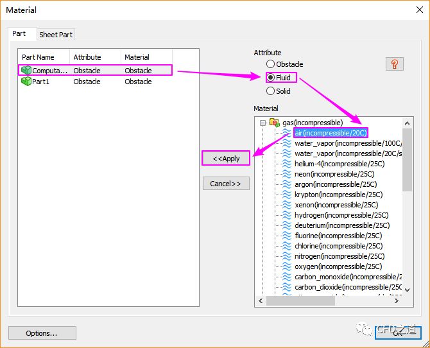Select the Obstacle attribute radio button
The width and height of the screenshot is (430, 348).
[x=271, y=64]
